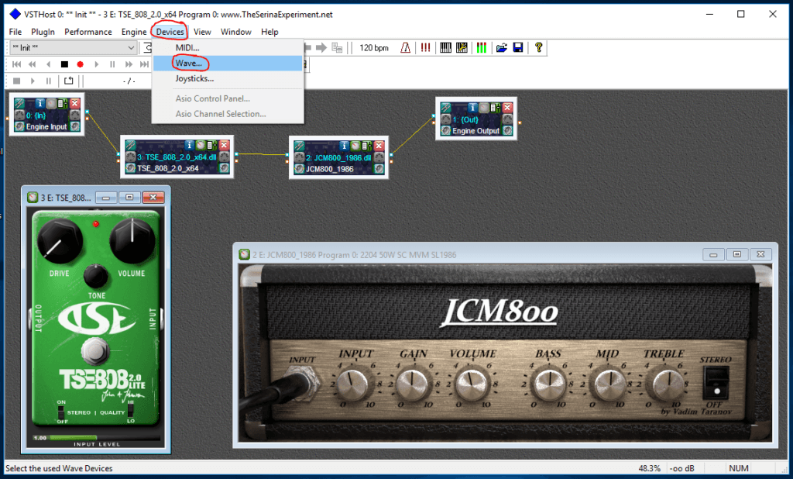Skip to start with the rewind-to-beginning button
Screen dimensions: 793x479
(x=16, y=64)
